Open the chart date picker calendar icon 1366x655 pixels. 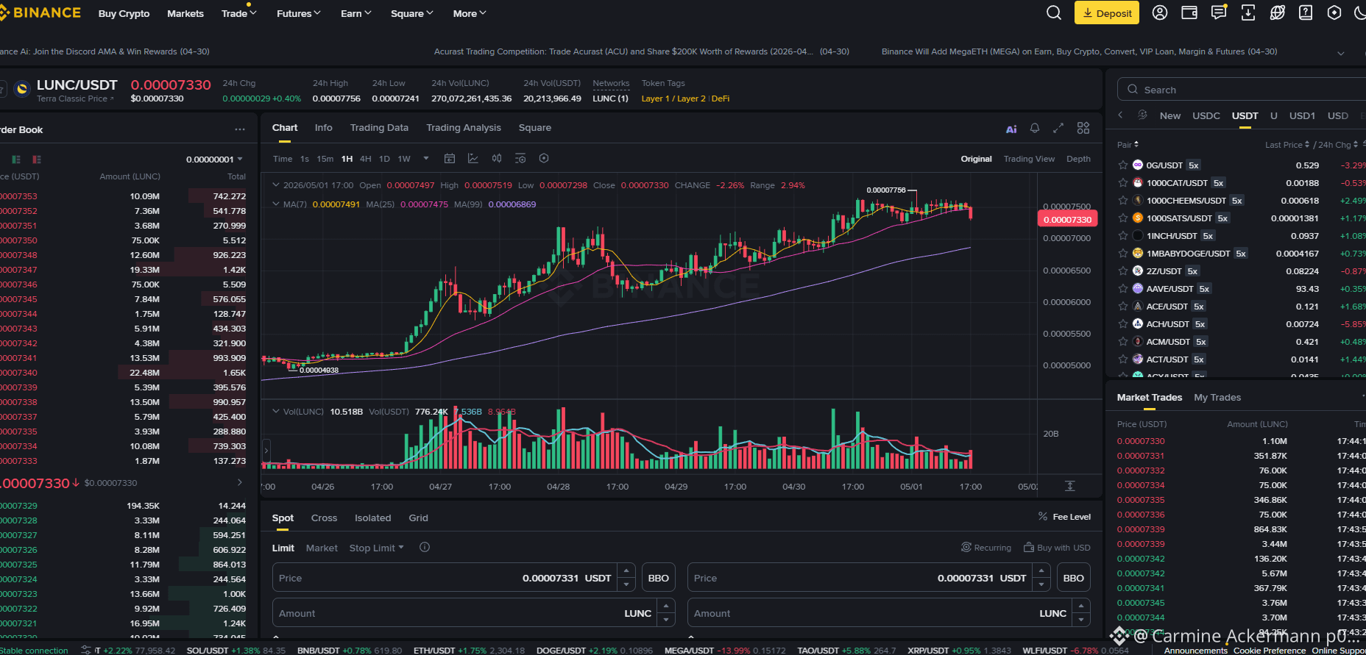450,159
